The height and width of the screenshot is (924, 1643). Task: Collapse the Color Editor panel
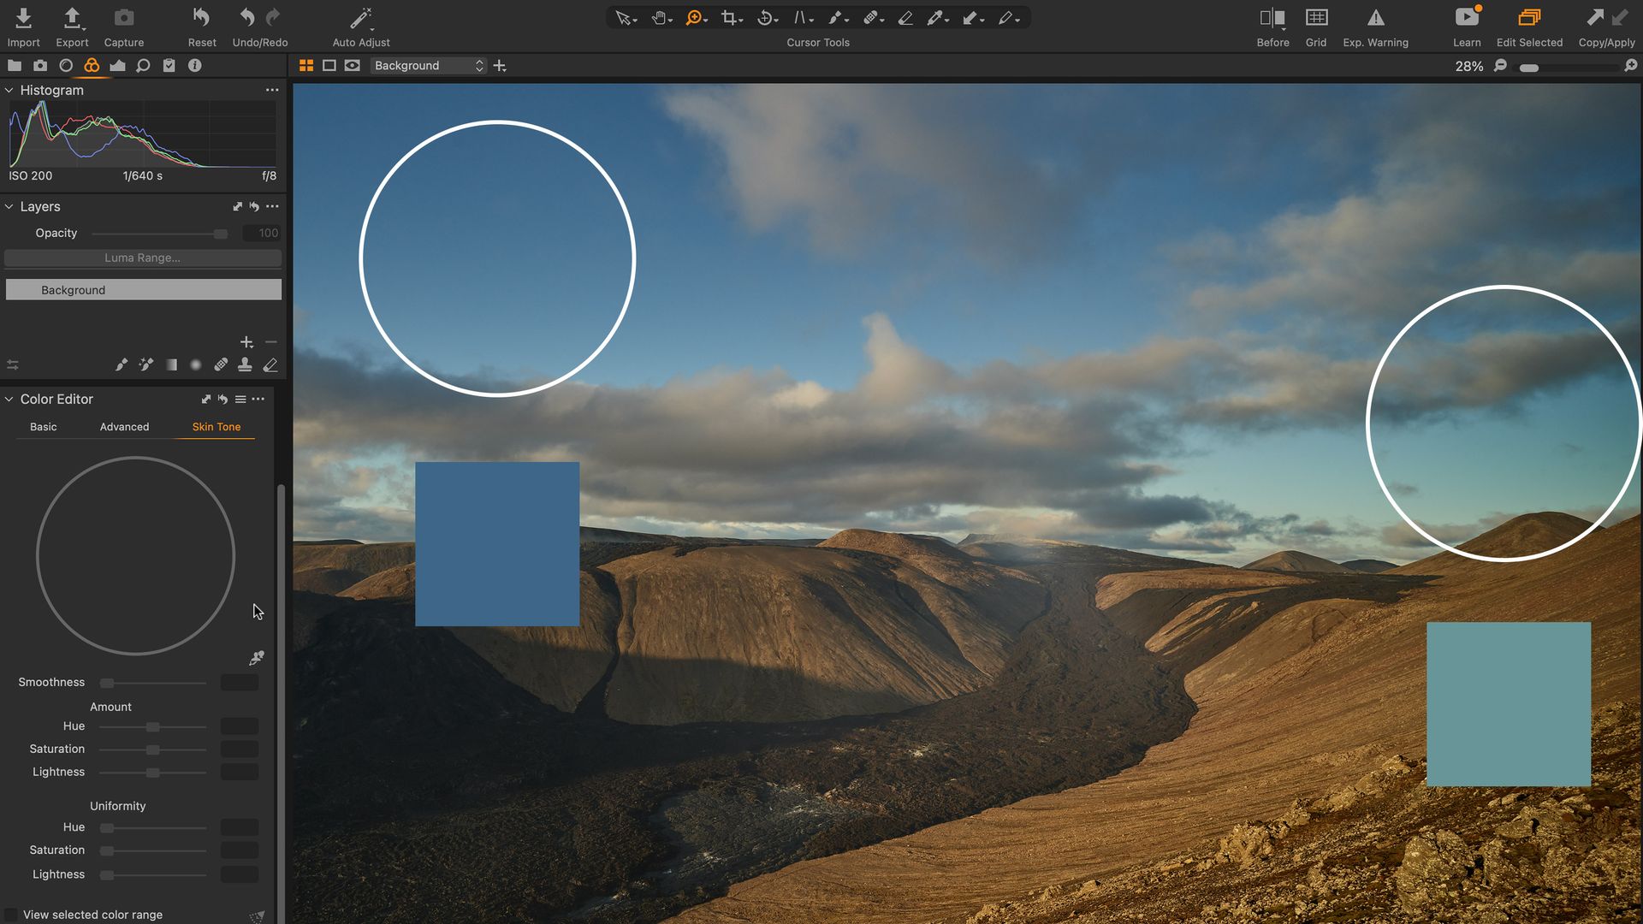point(9,399)
